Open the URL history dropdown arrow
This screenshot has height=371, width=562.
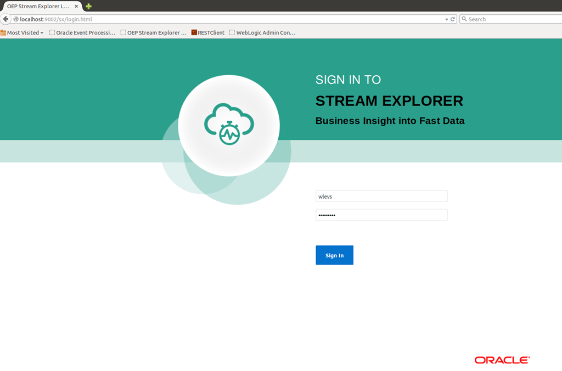[447, 19]
